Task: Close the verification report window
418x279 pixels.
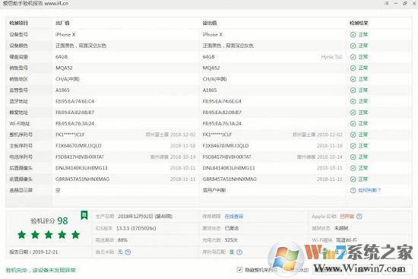Action: point(413,3)
